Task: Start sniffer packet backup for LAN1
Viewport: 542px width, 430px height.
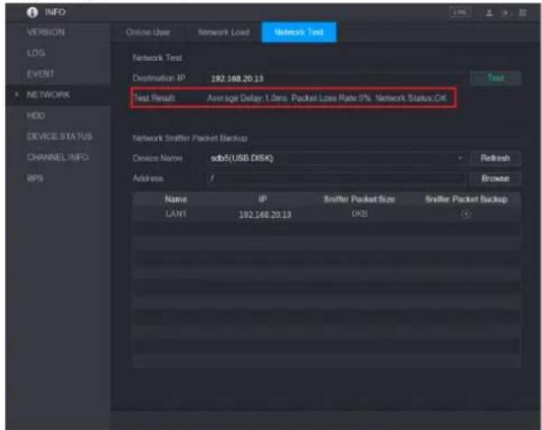Action: [x=466, y=215]
